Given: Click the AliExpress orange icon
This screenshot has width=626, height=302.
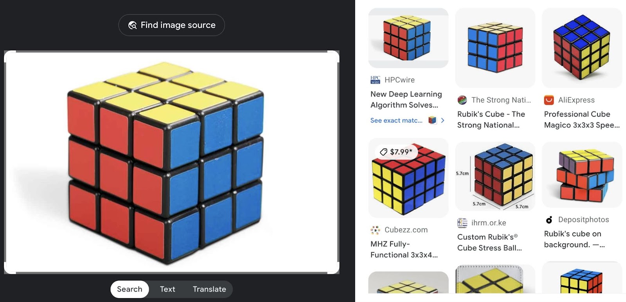Looking at the screenshot, I should point(550,100).
